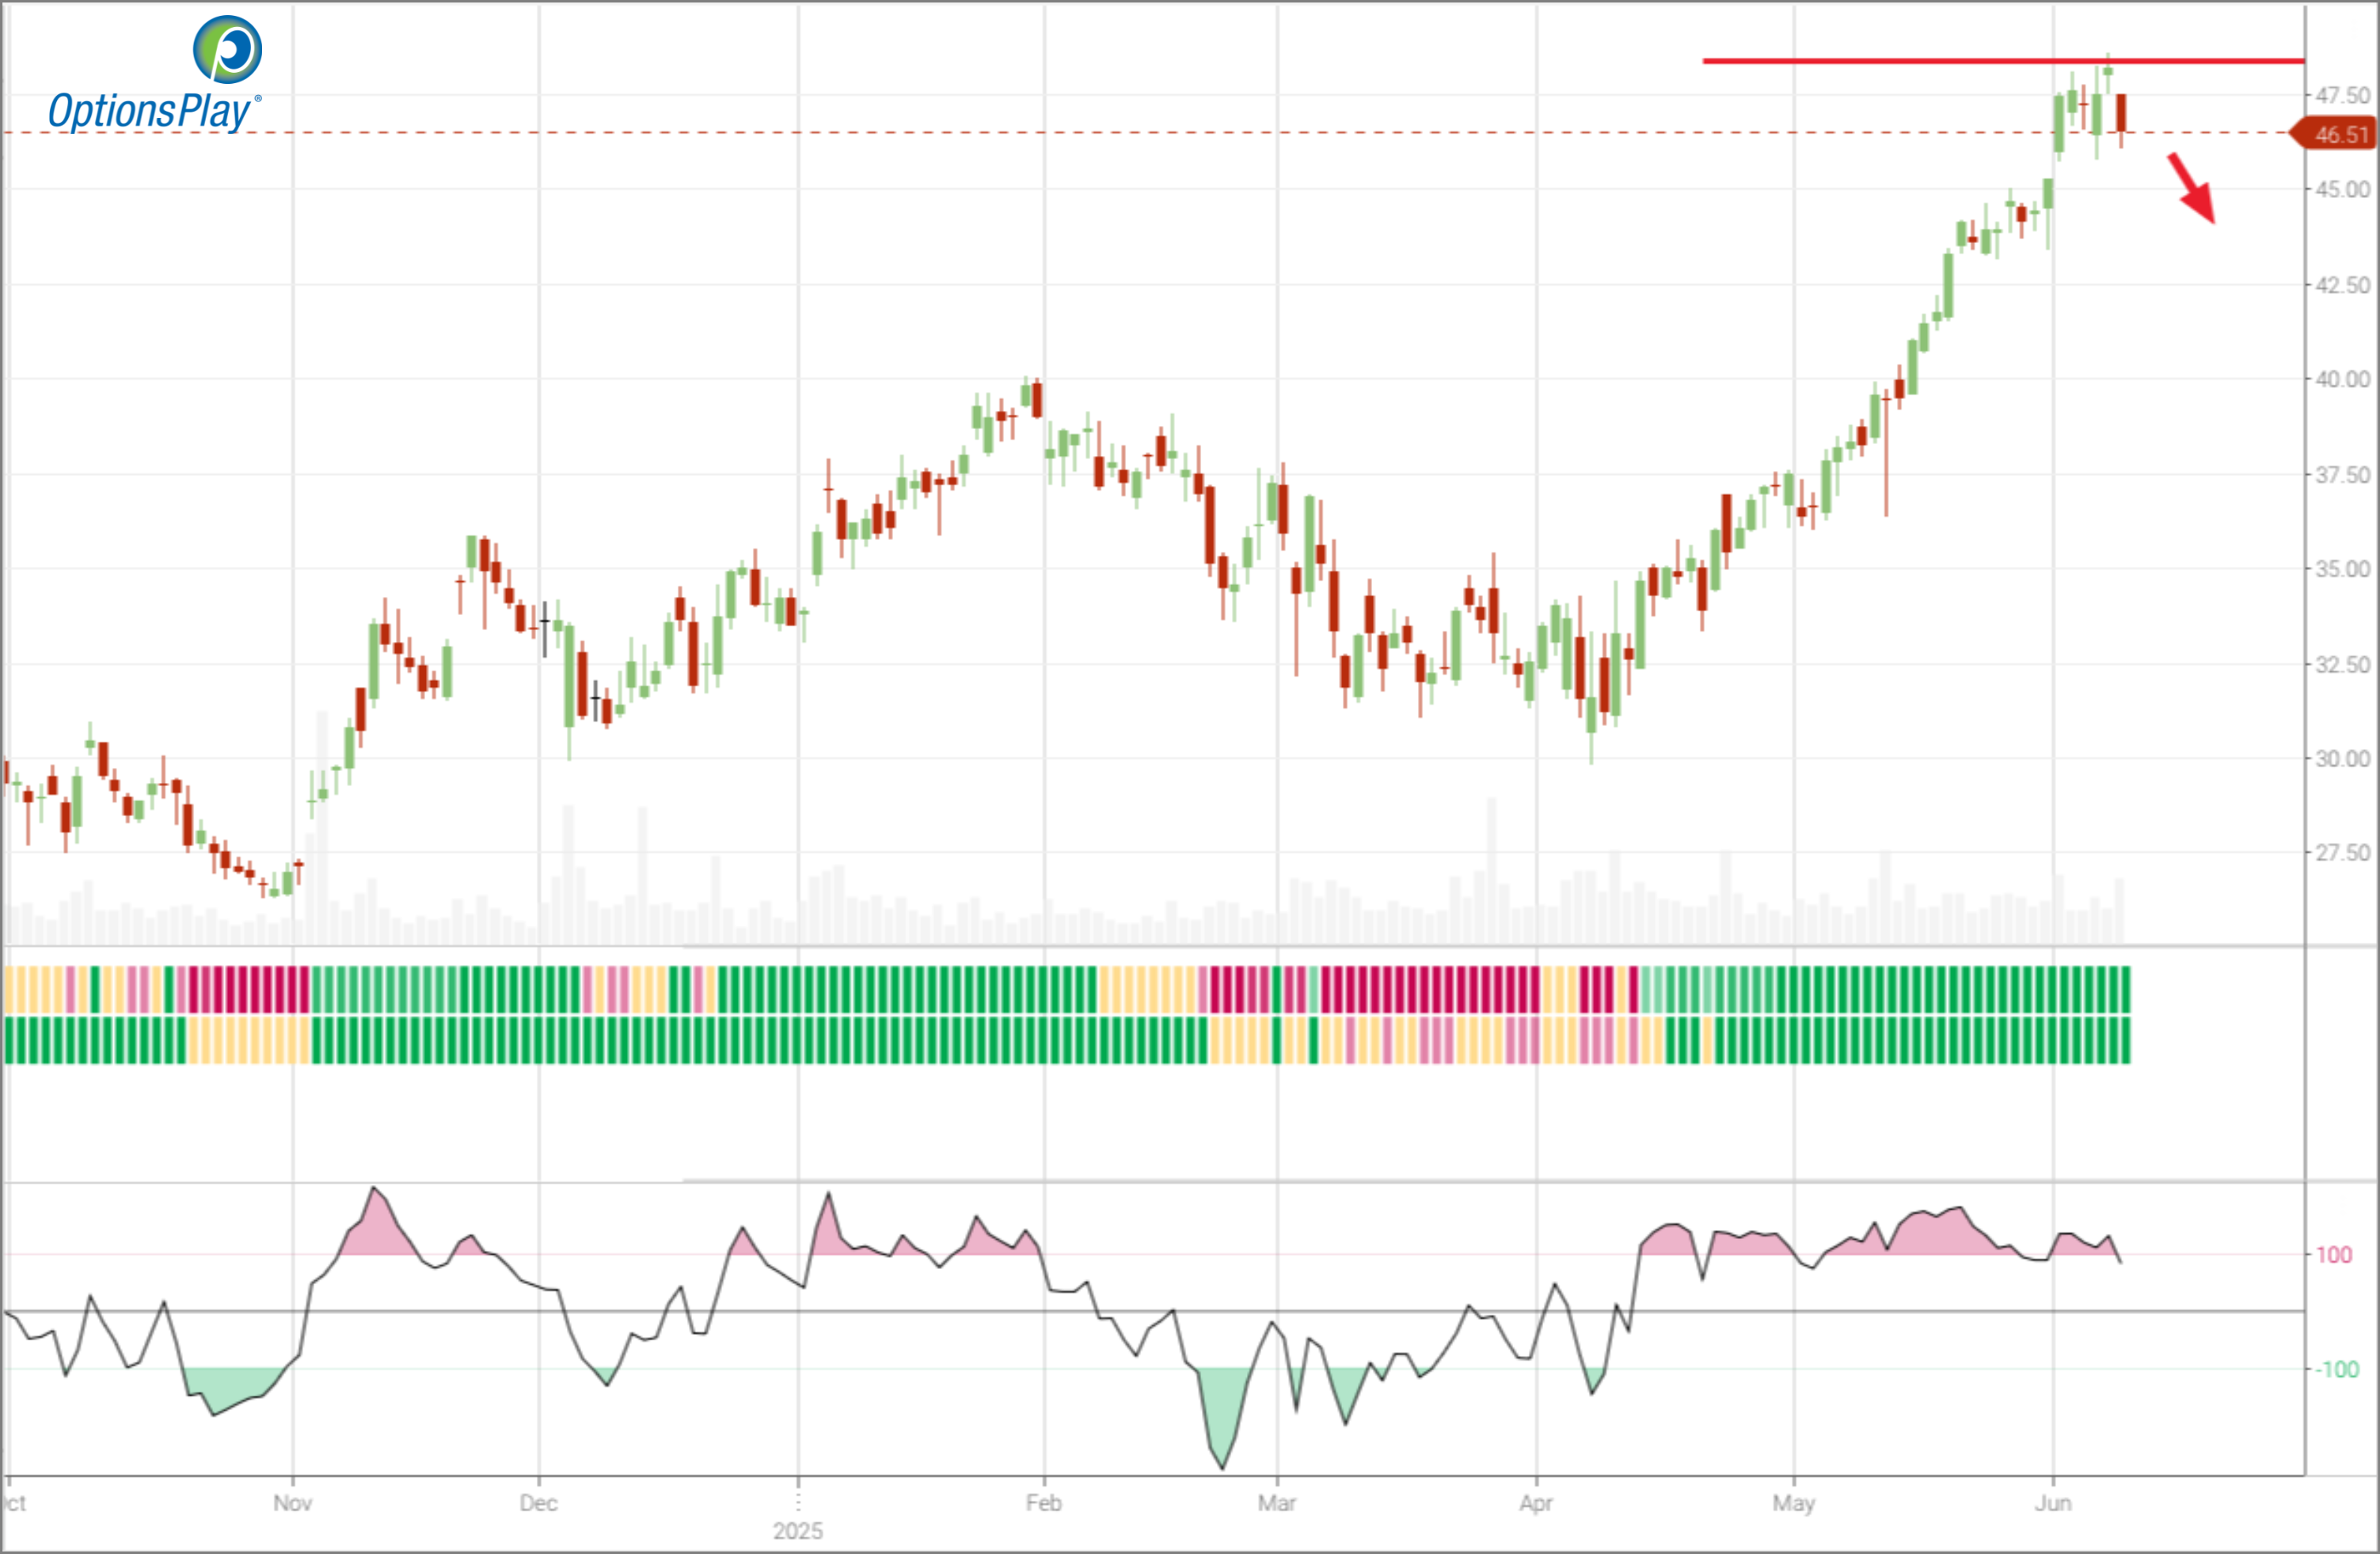Click the Mar date axis label
Image resolution: width=2380 pixels, height=1554 pixels.
[1277, 1503]
